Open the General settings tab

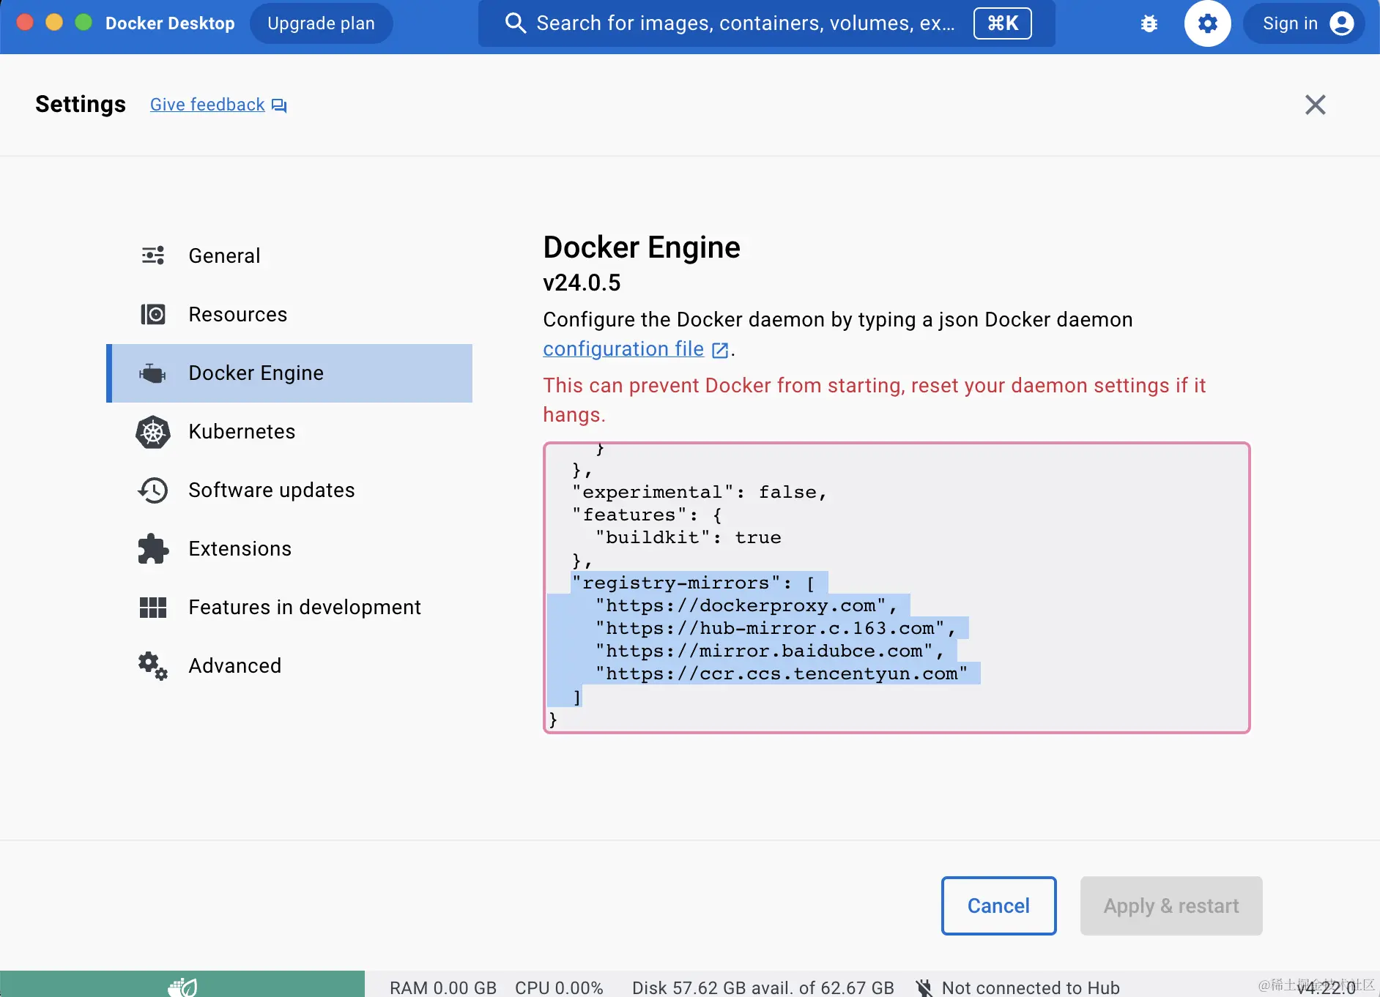[x=224, y=256]
